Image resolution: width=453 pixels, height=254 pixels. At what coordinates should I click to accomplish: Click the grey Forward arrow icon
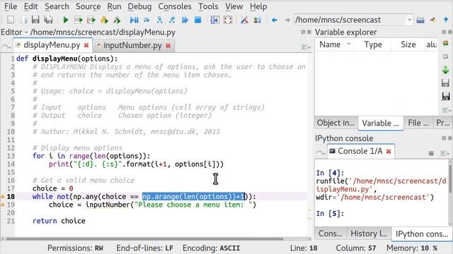[x=287, y=20]
